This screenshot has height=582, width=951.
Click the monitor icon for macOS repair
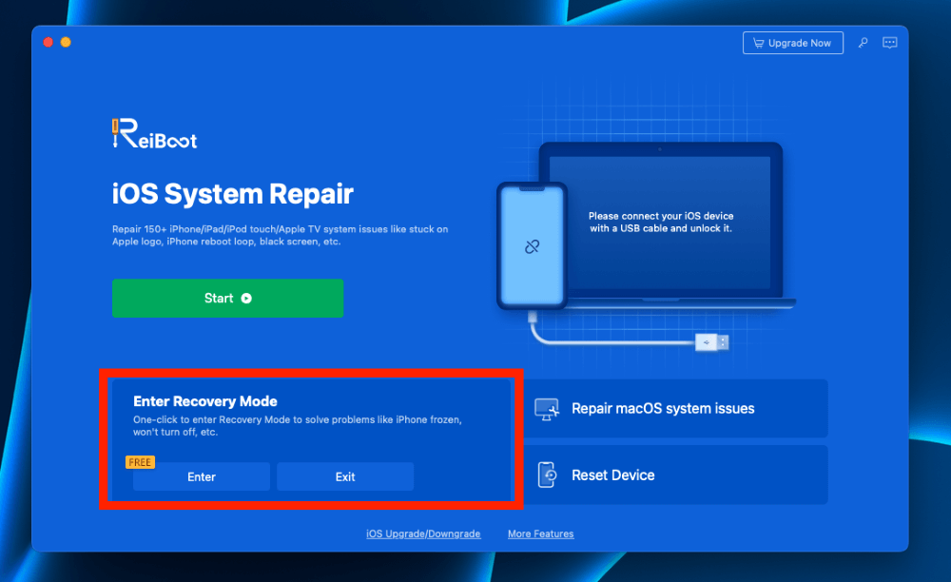click(547, 409)
